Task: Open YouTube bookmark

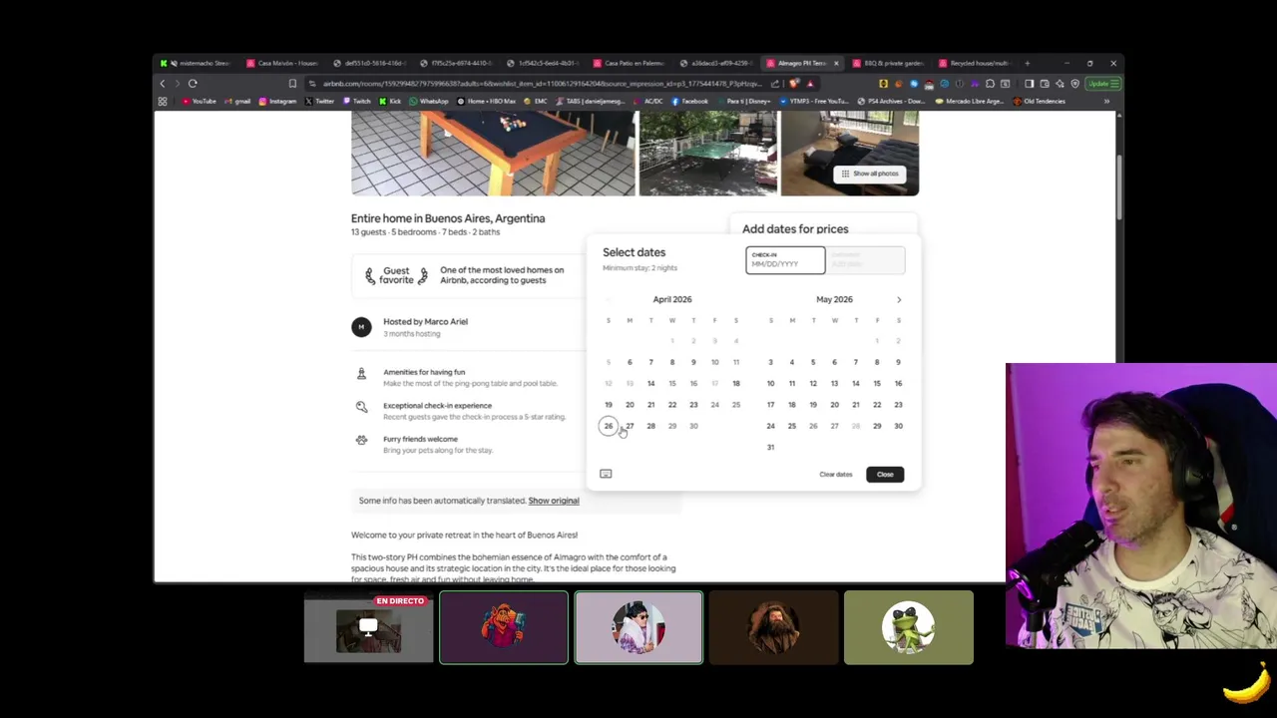Action: 199,101
